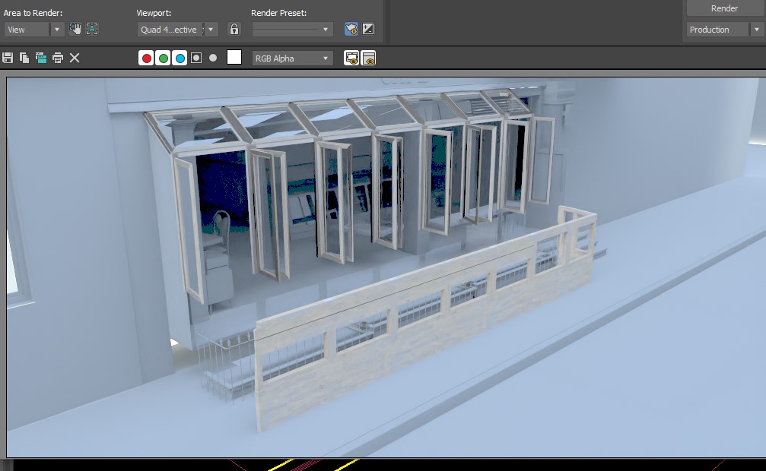Image resolution: width=766 pixels, height=471 pixels.
Task: Clear the rendered frame with X icon
Action: 75,58
